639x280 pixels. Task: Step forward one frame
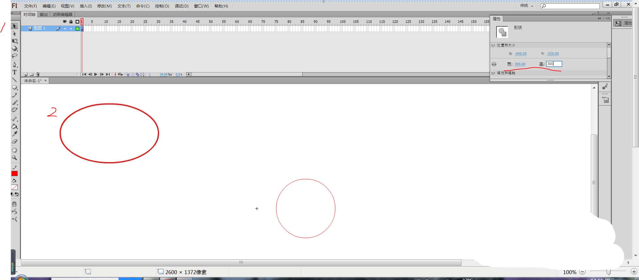tap(102, 74)
